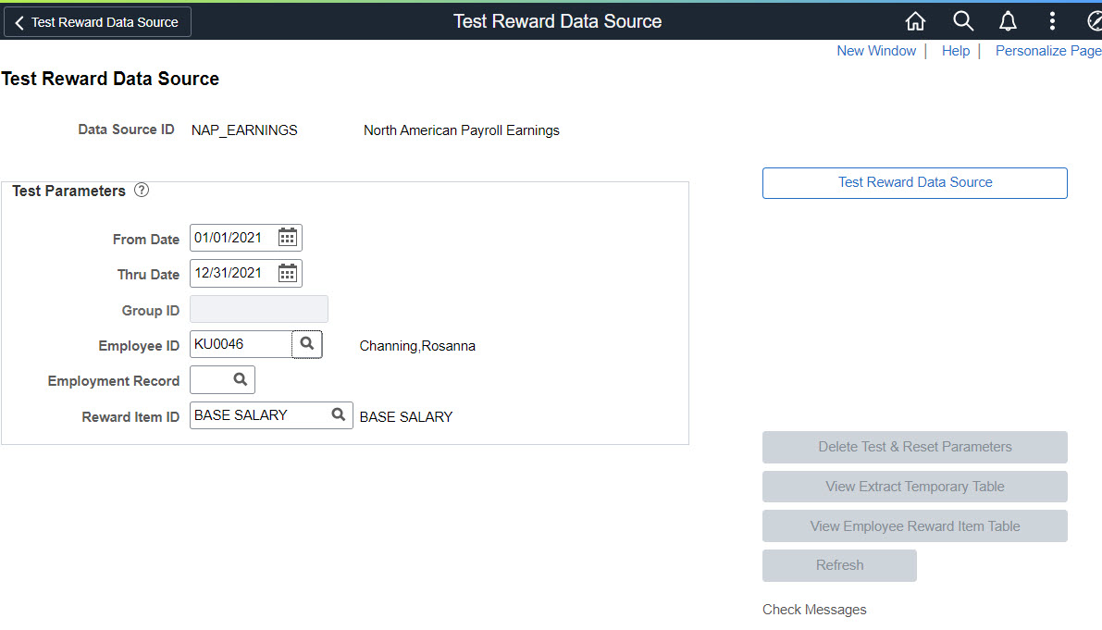
Task: Open the Actions three-dot menu
Action: (x=1052, y=21)
